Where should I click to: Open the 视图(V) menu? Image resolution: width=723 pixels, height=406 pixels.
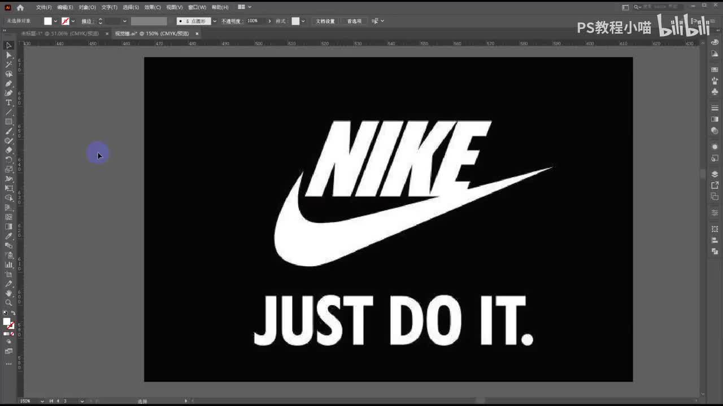click(175, 7)
